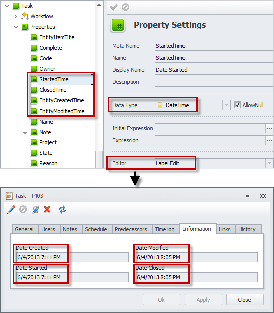Viewport: 274px width, 313px height.
Task: Open the Data Type dropdown arrow
Action: click(x=226, y=105)
